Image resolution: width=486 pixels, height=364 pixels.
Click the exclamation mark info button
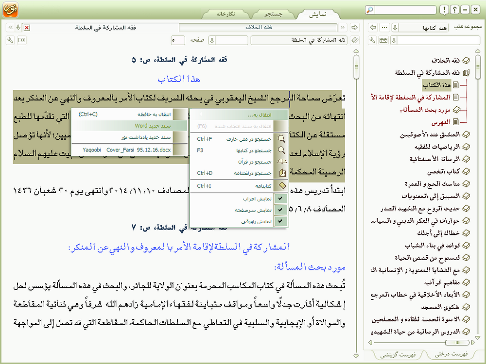click(444, 10)
